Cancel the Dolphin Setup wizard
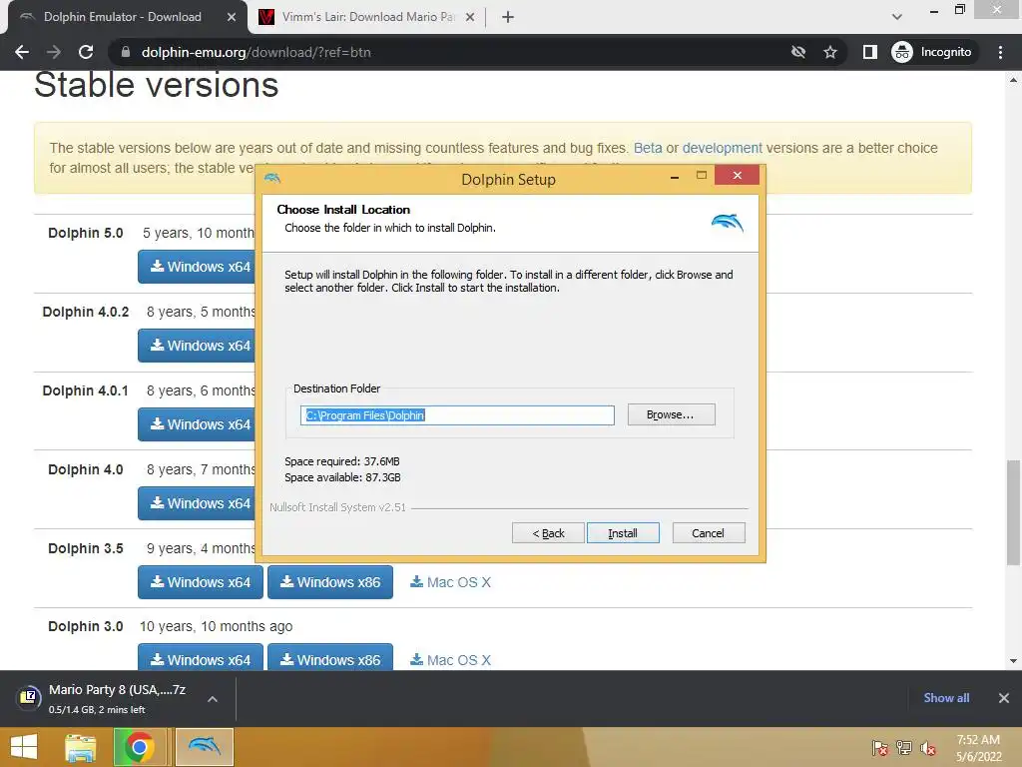 point(708,533)
